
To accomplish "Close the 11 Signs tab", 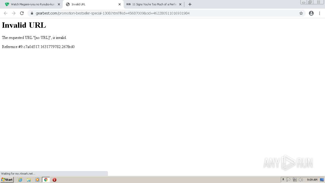I will click(x=180, y=4).
